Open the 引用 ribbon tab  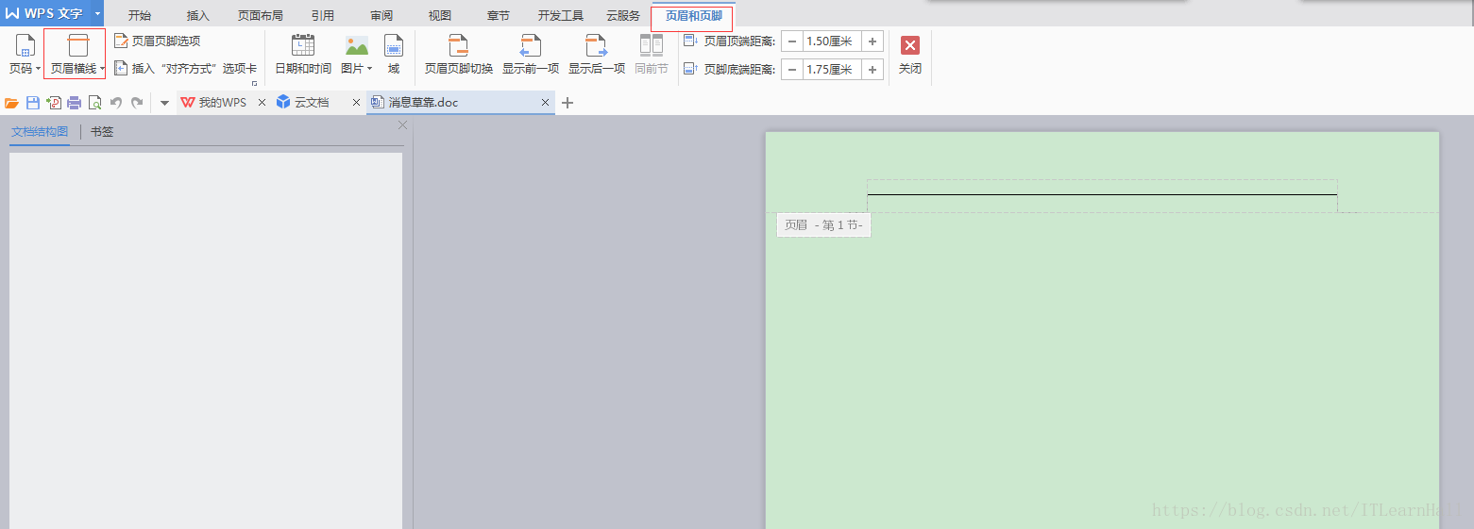pyautogui.click(x=323, y=16)
